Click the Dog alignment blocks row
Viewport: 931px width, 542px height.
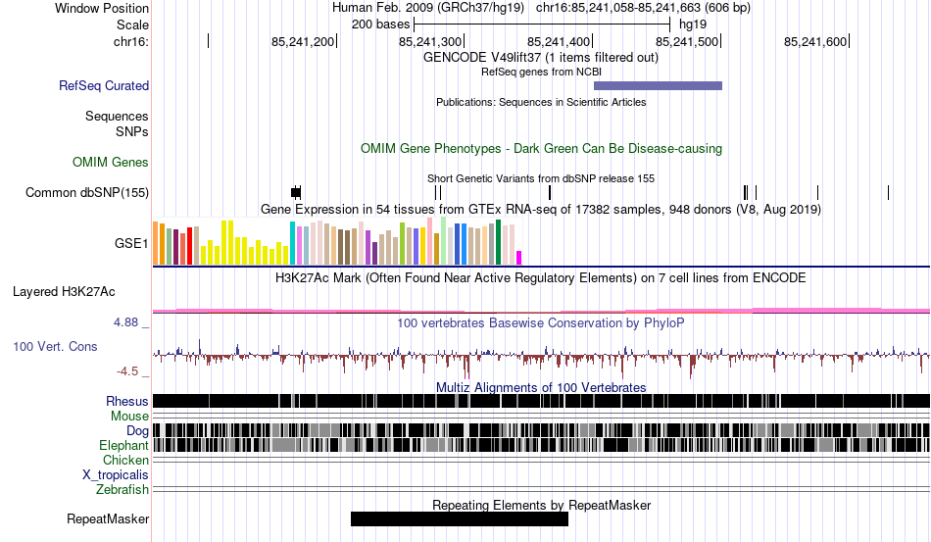point(541,430)
